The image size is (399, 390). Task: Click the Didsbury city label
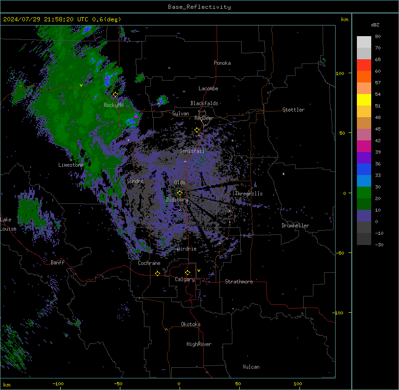point(177,200)
